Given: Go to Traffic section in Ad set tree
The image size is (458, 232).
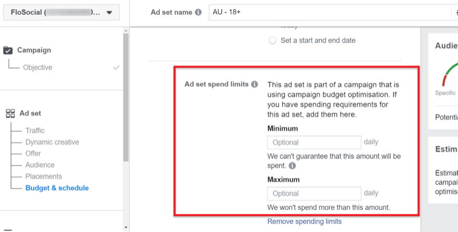Looking at the screenshot, I should click(x=35, y=131).
